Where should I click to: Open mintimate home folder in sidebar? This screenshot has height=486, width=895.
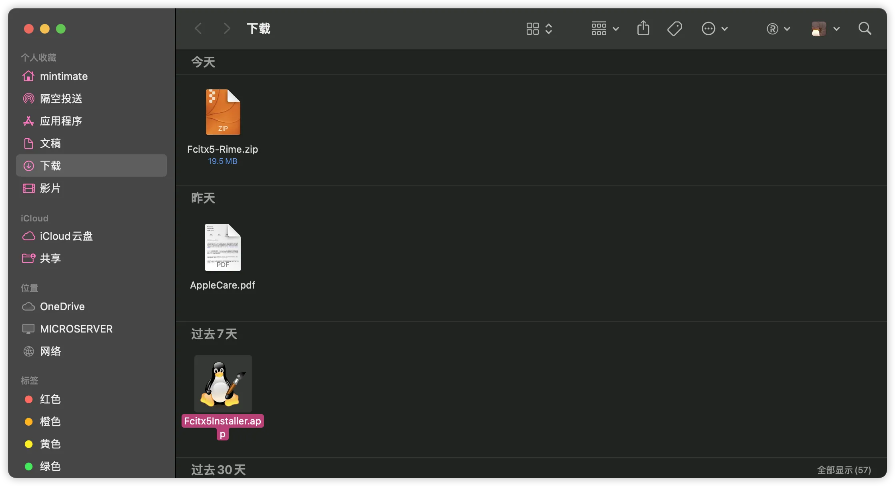pos(92,76)
